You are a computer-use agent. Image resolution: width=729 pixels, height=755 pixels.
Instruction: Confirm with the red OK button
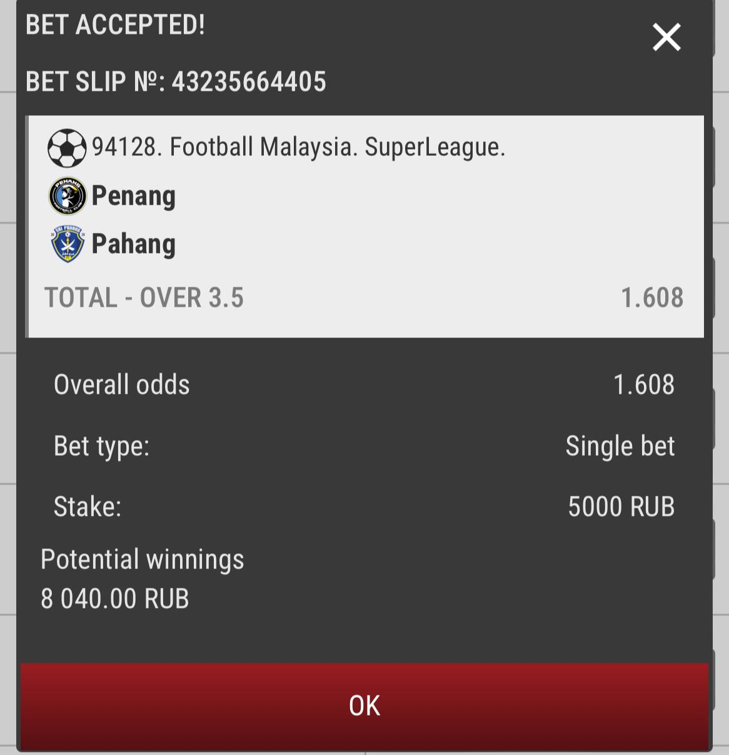[364, 706]
